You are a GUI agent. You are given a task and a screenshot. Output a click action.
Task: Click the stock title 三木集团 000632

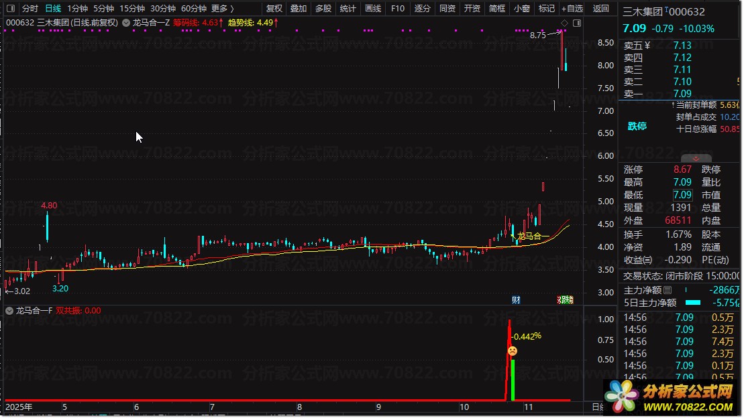pyautogui.click(x=663, y=11)
